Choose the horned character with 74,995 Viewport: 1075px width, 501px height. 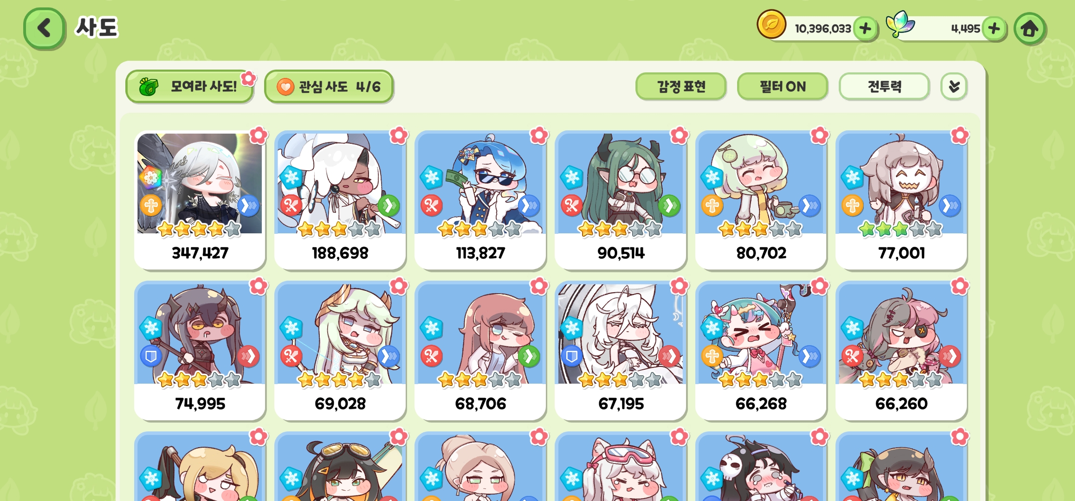coord(200,351)
